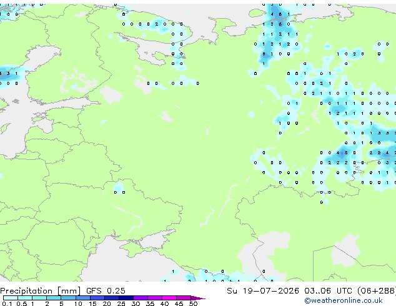Click the legend swatch between 20 and 25

[112, 298]
